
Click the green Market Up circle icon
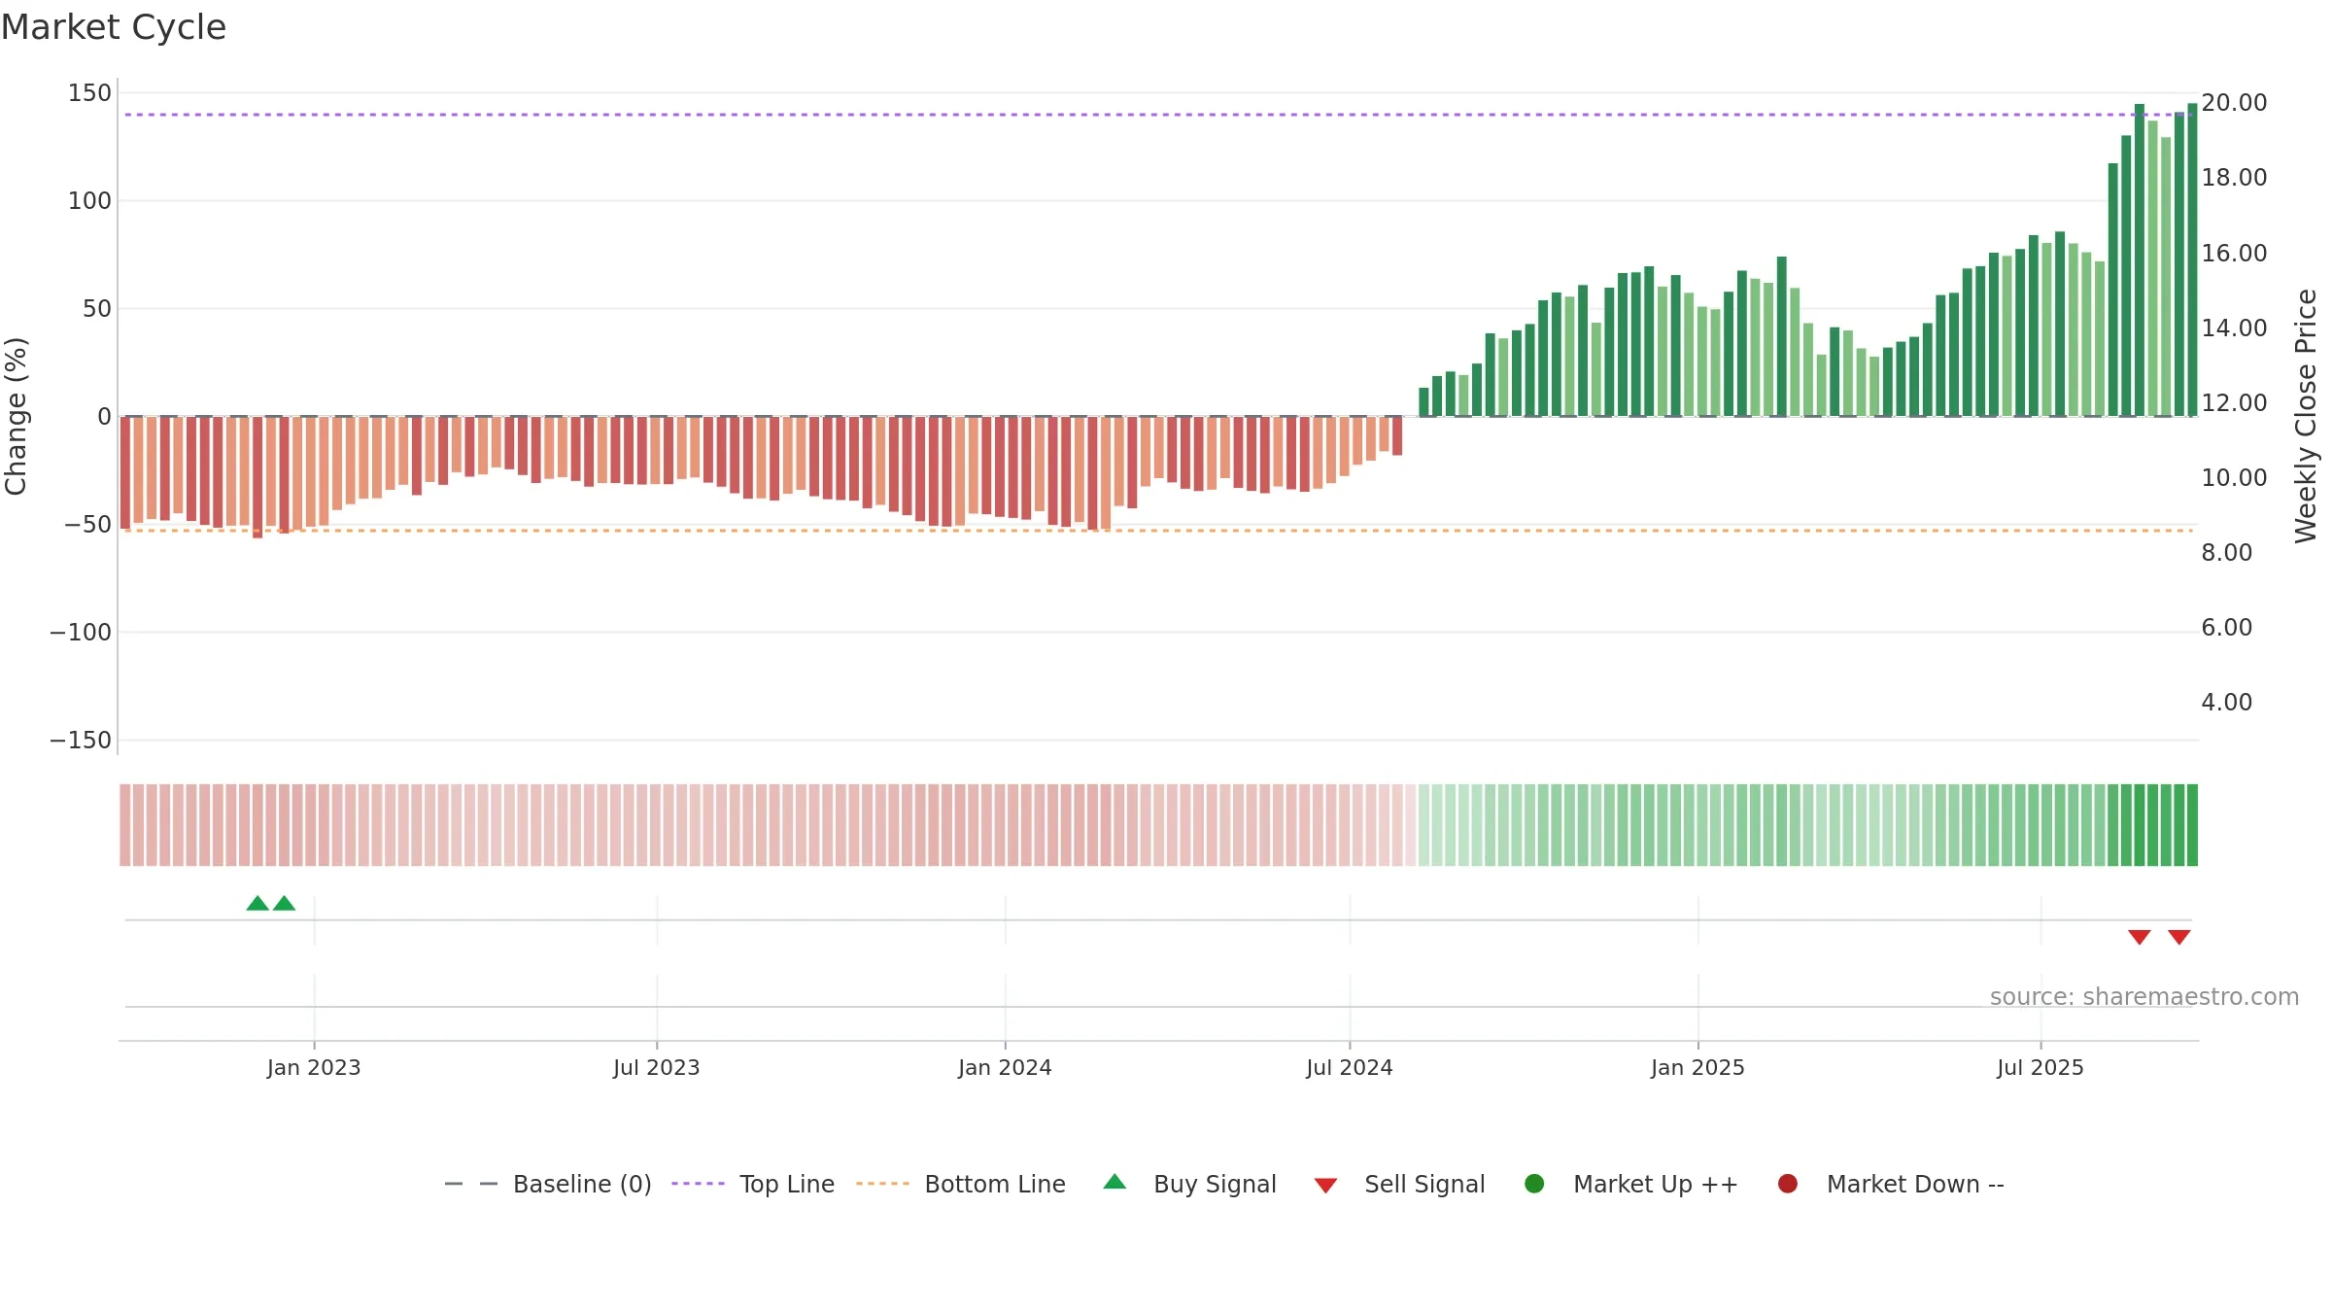1534,1184
